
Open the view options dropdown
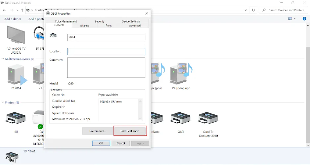294,19
